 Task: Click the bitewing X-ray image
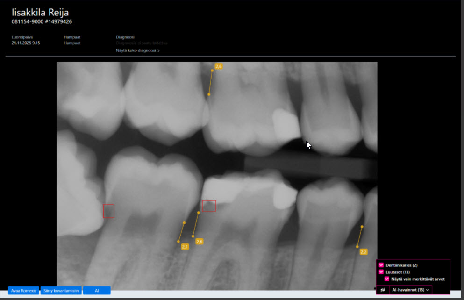pyautogui.click(x=217, y=176)
